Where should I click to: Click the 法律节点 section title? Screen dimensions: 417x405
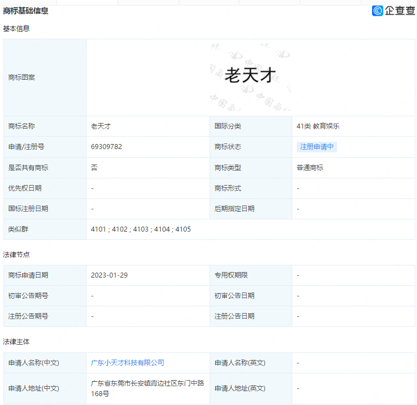[16, 255]
